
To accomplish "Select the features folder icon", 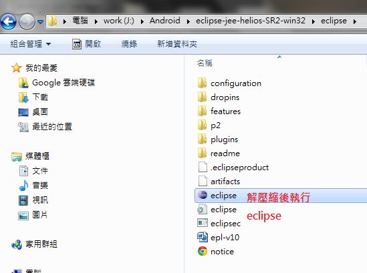I will [x=202, y=111].
